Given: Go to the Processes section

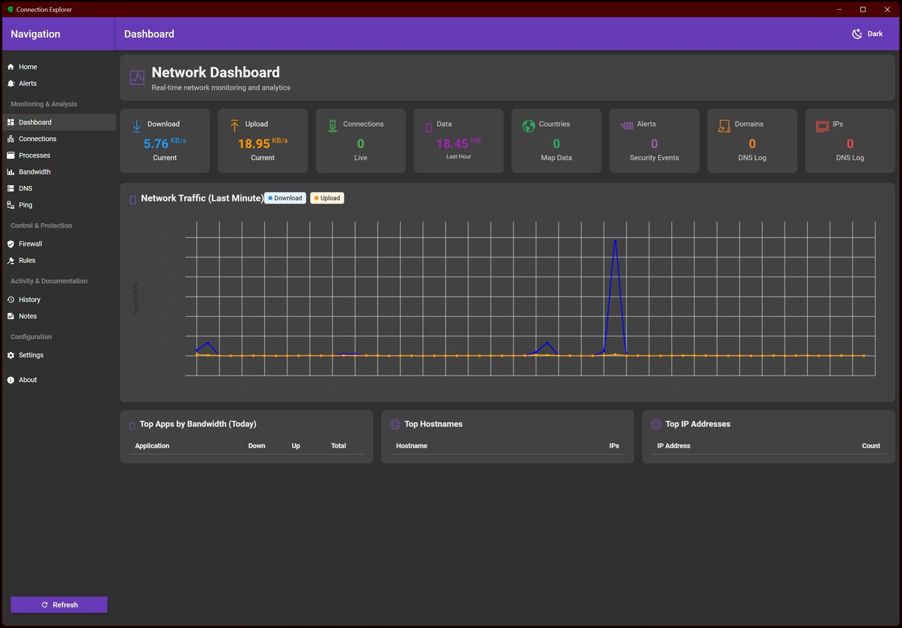Looking at the screenshot, I should click(34, 156).
